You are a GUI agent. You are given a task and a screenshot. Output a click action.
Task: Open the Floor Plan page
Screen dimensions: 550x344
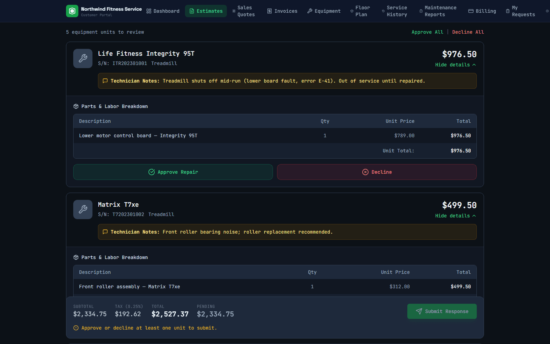click(361, 11)
